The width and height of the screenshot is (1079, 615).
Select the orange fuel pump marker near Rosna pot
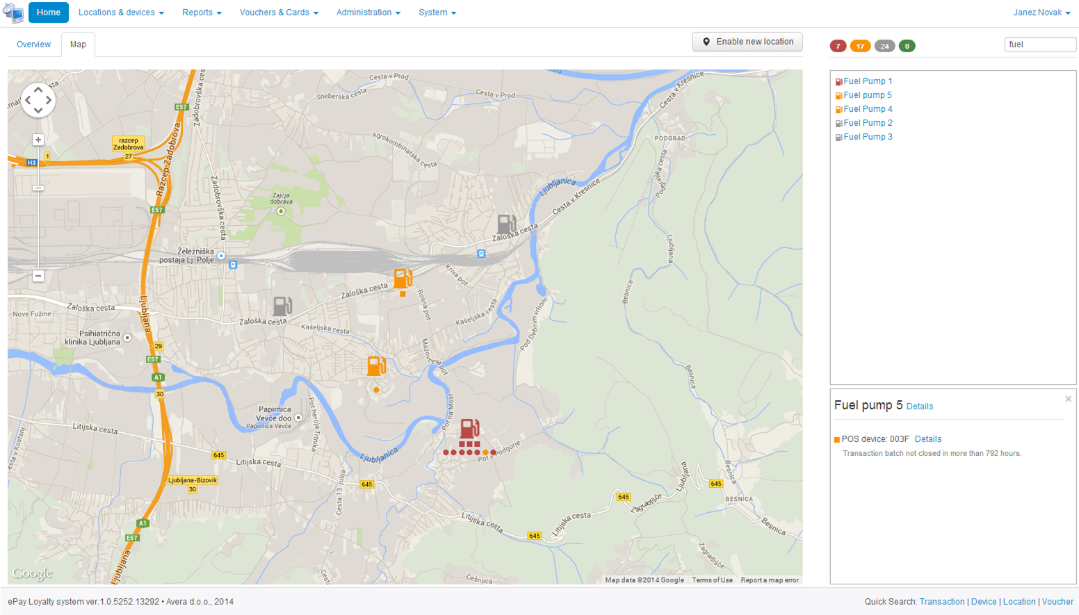click(x=403, y=278)
